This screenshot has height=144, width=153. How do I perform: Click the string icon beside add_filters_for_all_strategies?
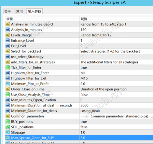[8, 62]
